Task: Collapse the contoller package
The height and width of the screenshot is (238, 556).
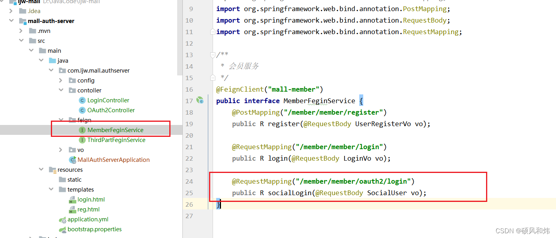Action: click(x=61, y=90)
